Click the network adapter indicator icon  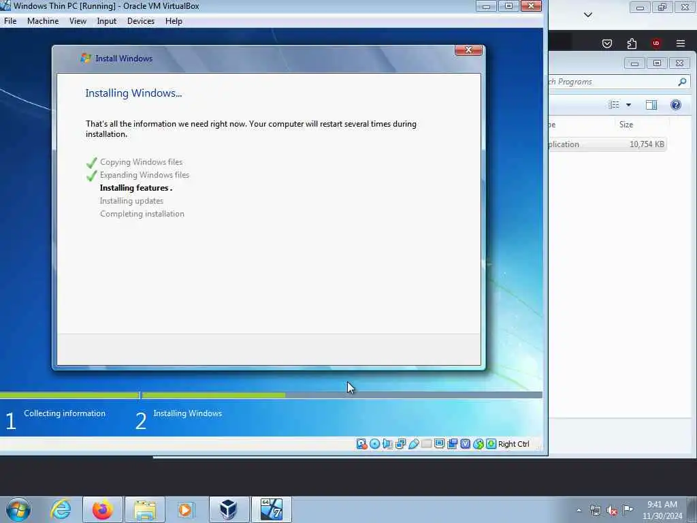(x=400, y=444)
